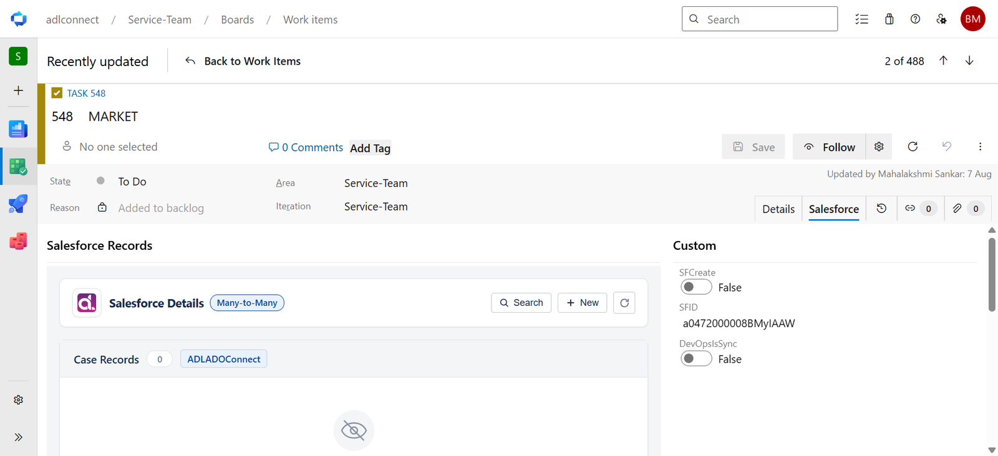Open user settings icon in header
Image resolution: width=998 pixels, height=456 pixels.
click(x=941, y=19)
